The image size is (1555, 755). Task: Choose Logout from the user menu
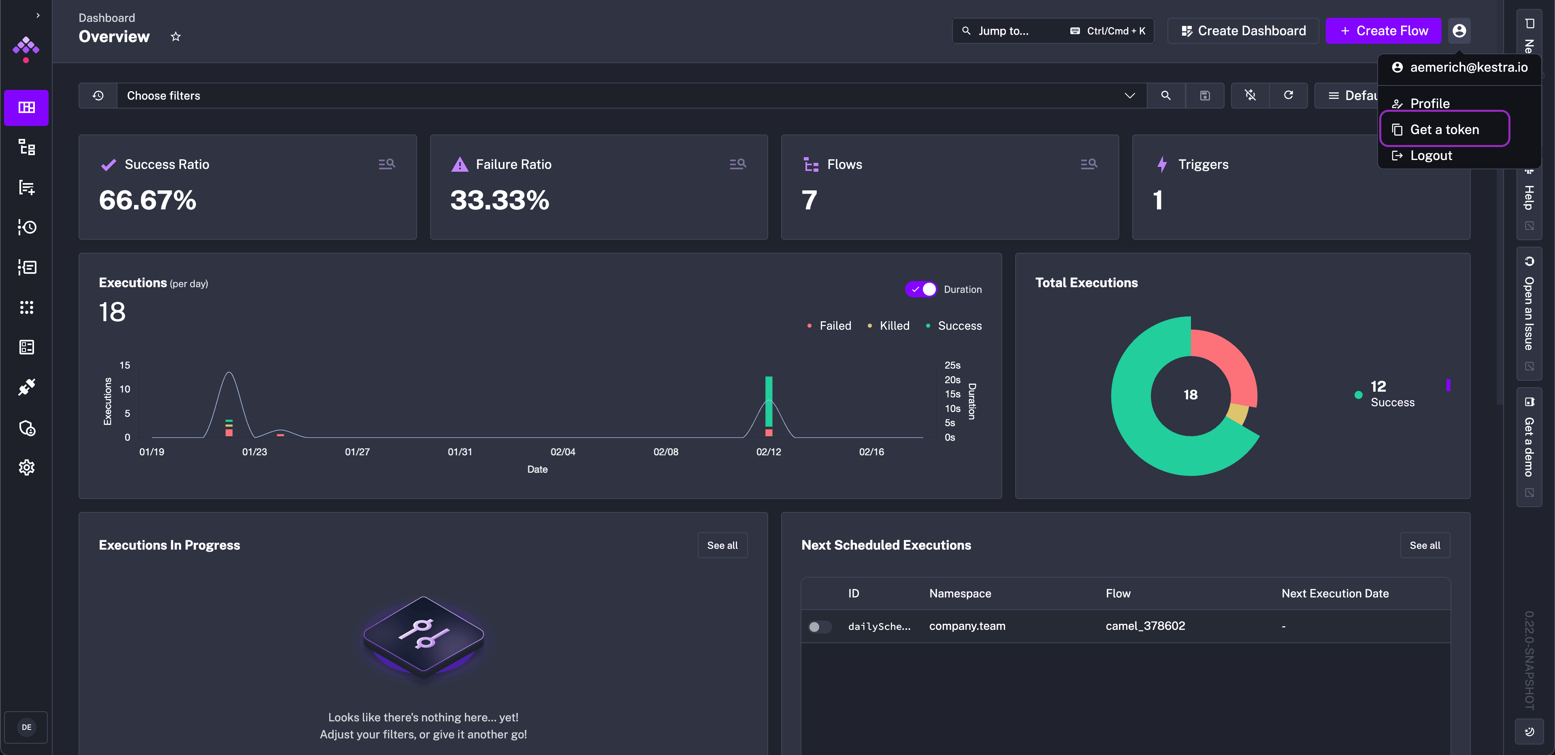[x=1430, y=155]
